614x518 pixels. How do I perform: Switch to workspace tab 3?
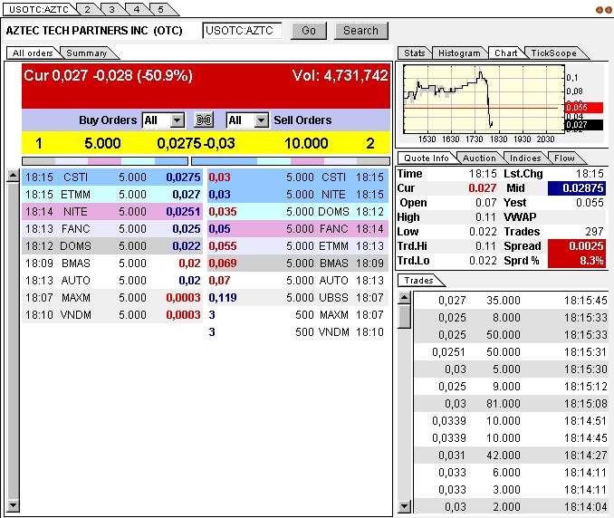112,9
